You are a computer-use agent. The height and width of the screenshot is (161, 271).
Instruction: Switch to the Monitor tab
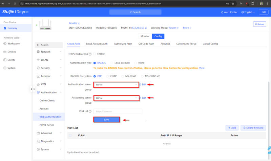pos(145,36)
